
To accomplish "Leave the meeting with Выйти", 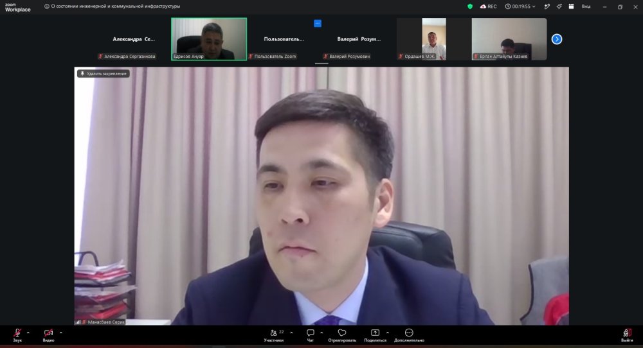I will pos(626,335).
